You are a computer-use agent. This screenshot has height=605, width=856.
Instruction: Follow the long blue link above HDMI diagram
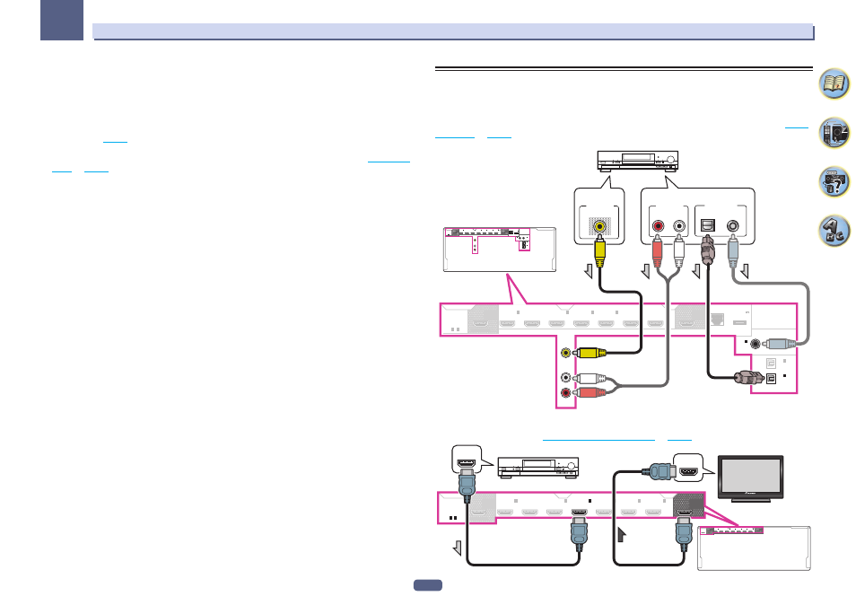[598, 438]
